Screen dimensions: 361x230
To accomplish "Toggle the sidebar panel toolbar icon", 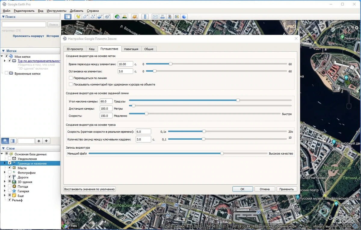I will click(x=68, y=17).
